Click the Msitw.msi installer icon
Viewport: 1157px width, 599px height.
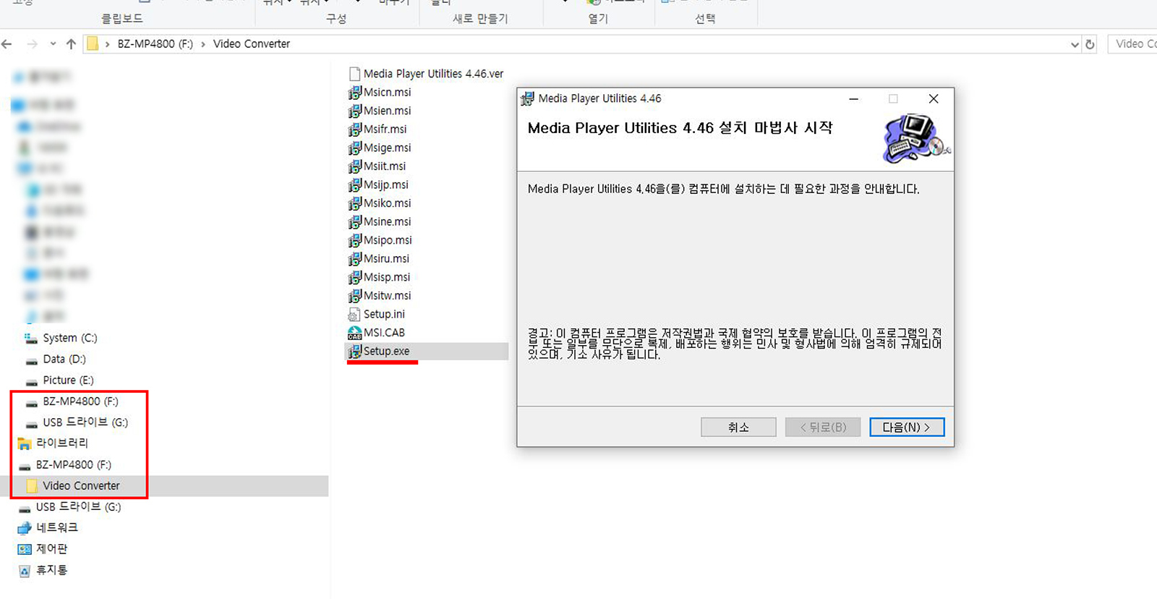354,296
